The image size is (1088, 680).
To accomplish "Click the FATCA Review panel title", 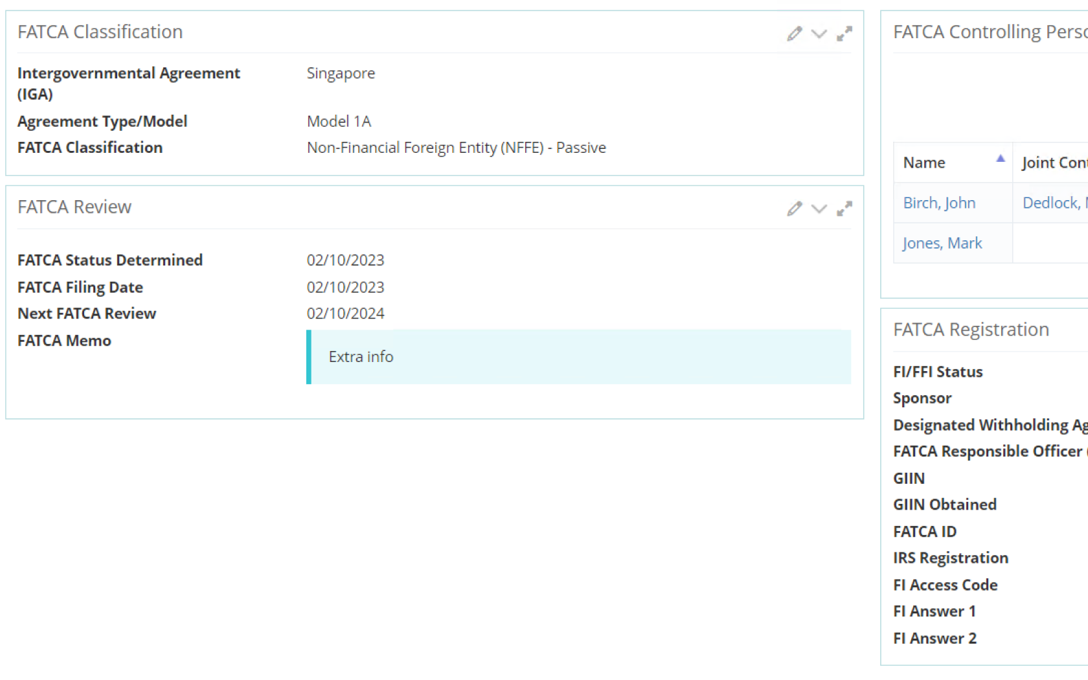I will coord(74,207).
